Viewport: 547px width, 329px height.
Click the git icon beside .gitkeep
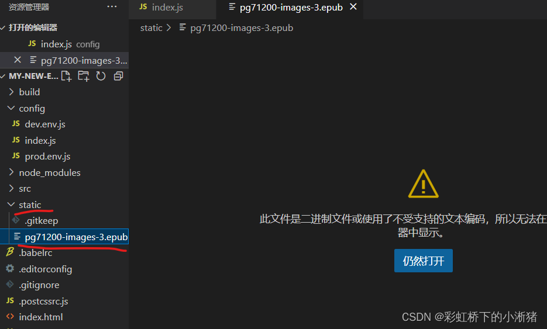coord(16,220)
